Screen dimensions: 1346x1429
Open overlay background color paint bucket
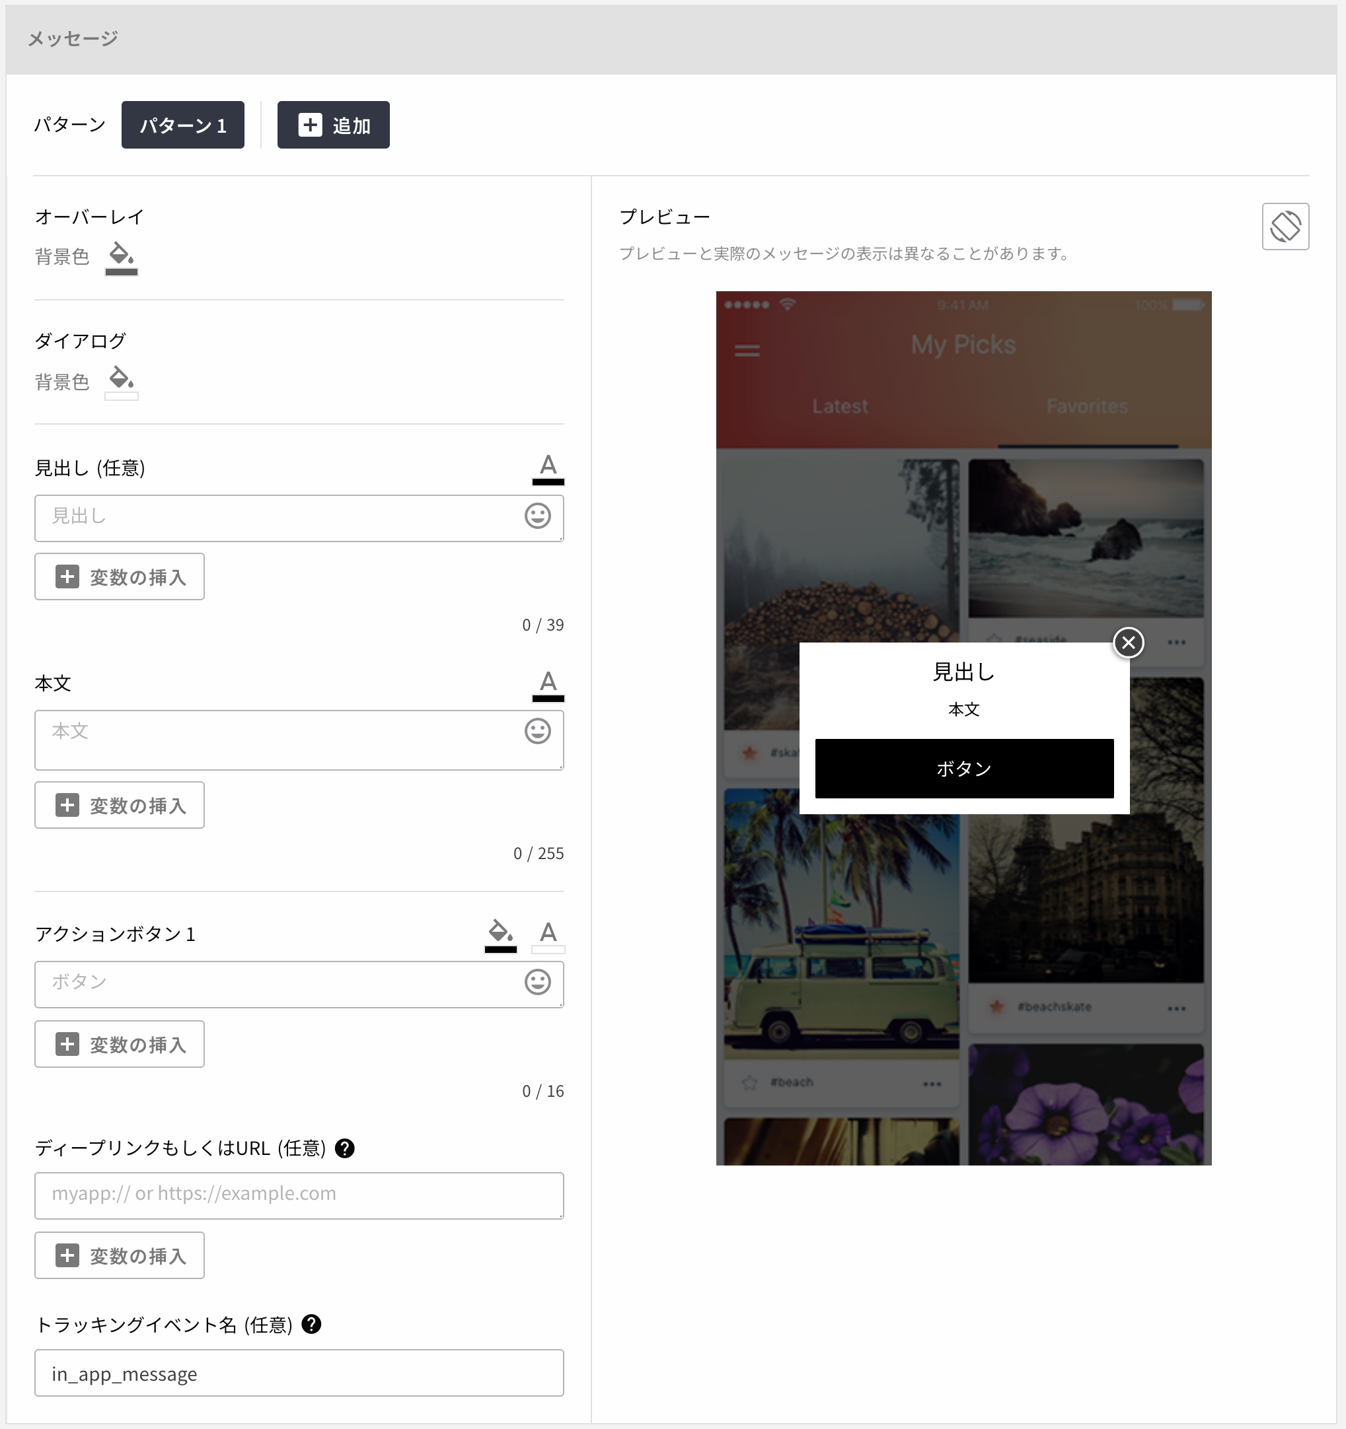click(121, 258)
